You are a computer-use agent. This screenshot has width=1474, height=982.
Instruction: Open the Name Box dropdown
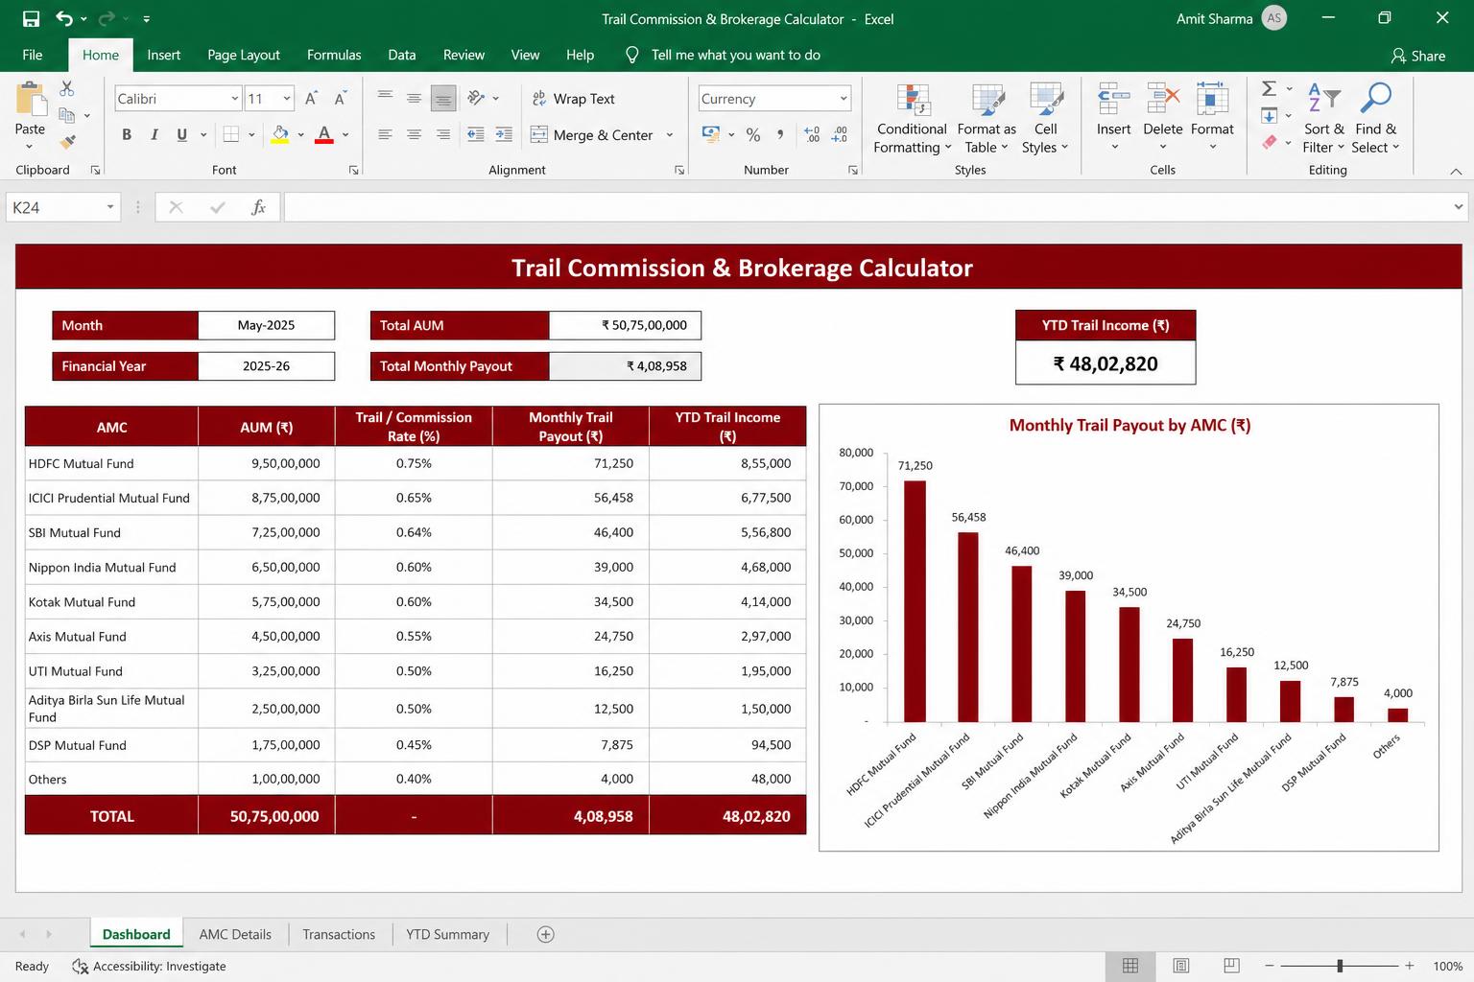[x=110, y=207]
